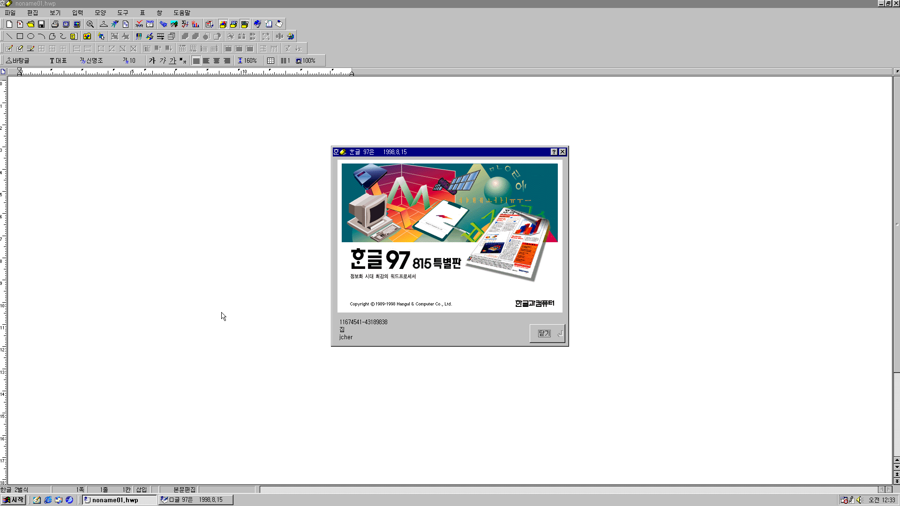Open the column count 1 dropdown

pyautogui.click(x=285, y=60)
